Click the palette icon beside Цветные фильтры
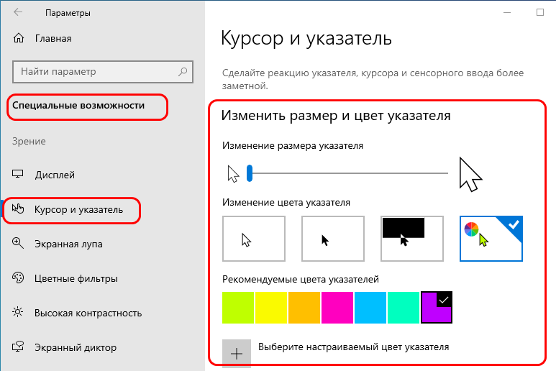This screenshot has height=371, width=556. click(x=18, y=278)
